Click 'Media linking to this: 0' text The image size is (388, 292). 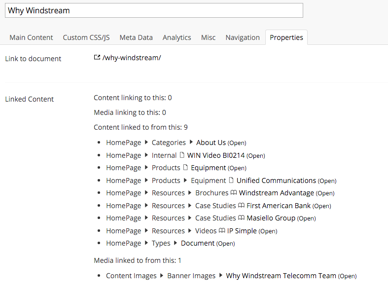point(130,112)
